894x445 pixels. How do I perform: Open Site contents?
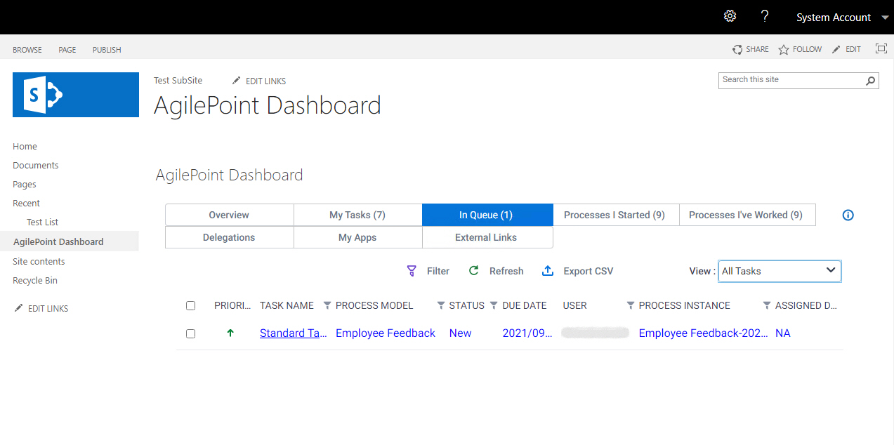39,261
